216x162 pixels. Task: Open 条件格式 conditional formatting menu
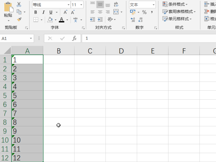click(175, 4)
